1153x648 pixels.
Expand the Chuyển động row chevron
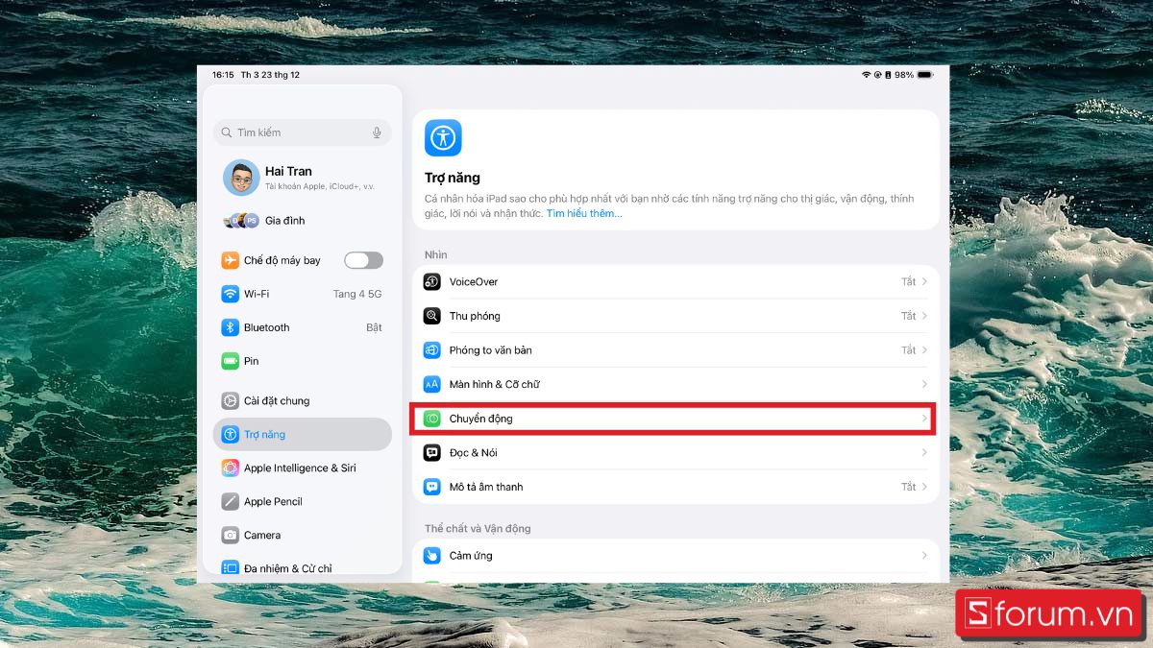(924, 419)
